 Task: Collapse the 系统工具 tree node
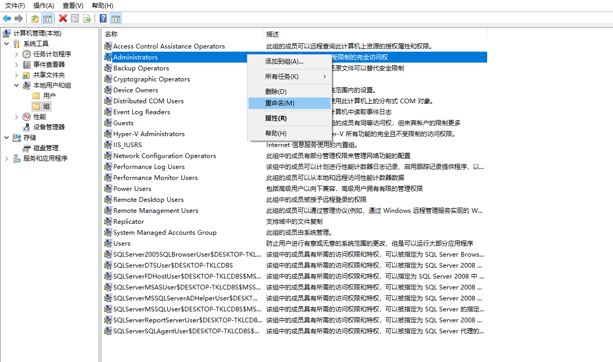click(x=7, y=43)
